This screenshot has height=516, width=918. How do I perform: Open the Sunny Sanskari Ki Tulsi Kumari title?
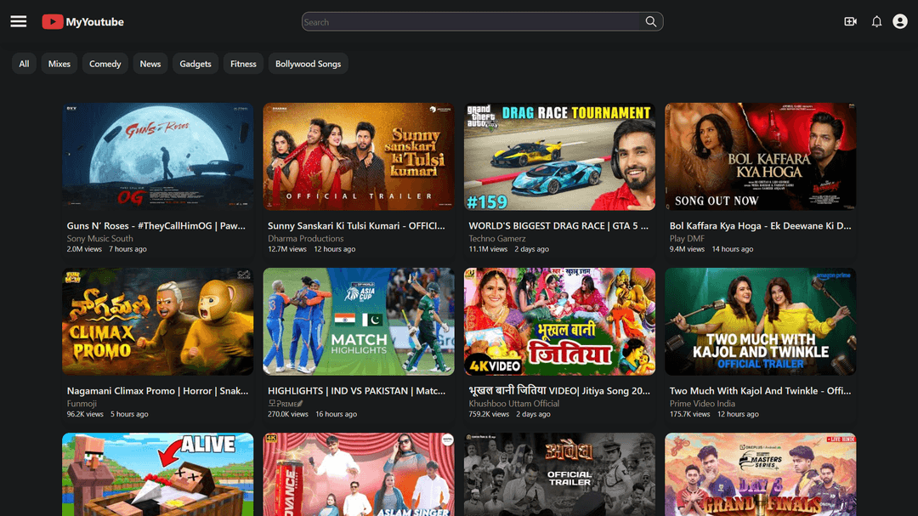(x=356, y=226)
